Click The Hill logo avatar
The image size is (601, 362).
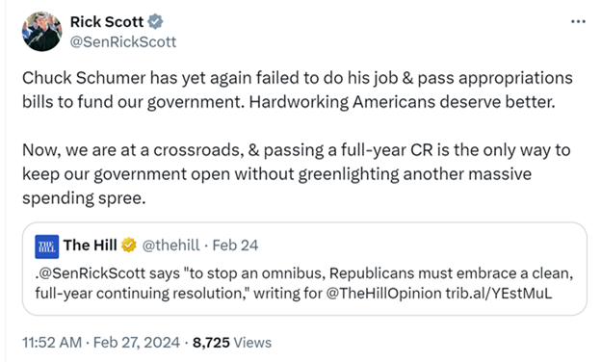click(x=47, y=246)
